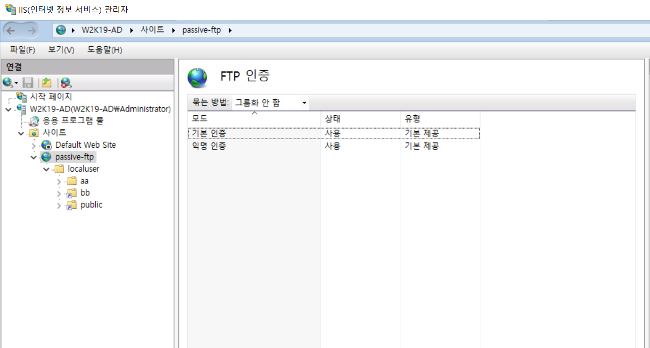650x348 pixels.
Task: Expand the bb folder node
Action: tap(59, 193)
